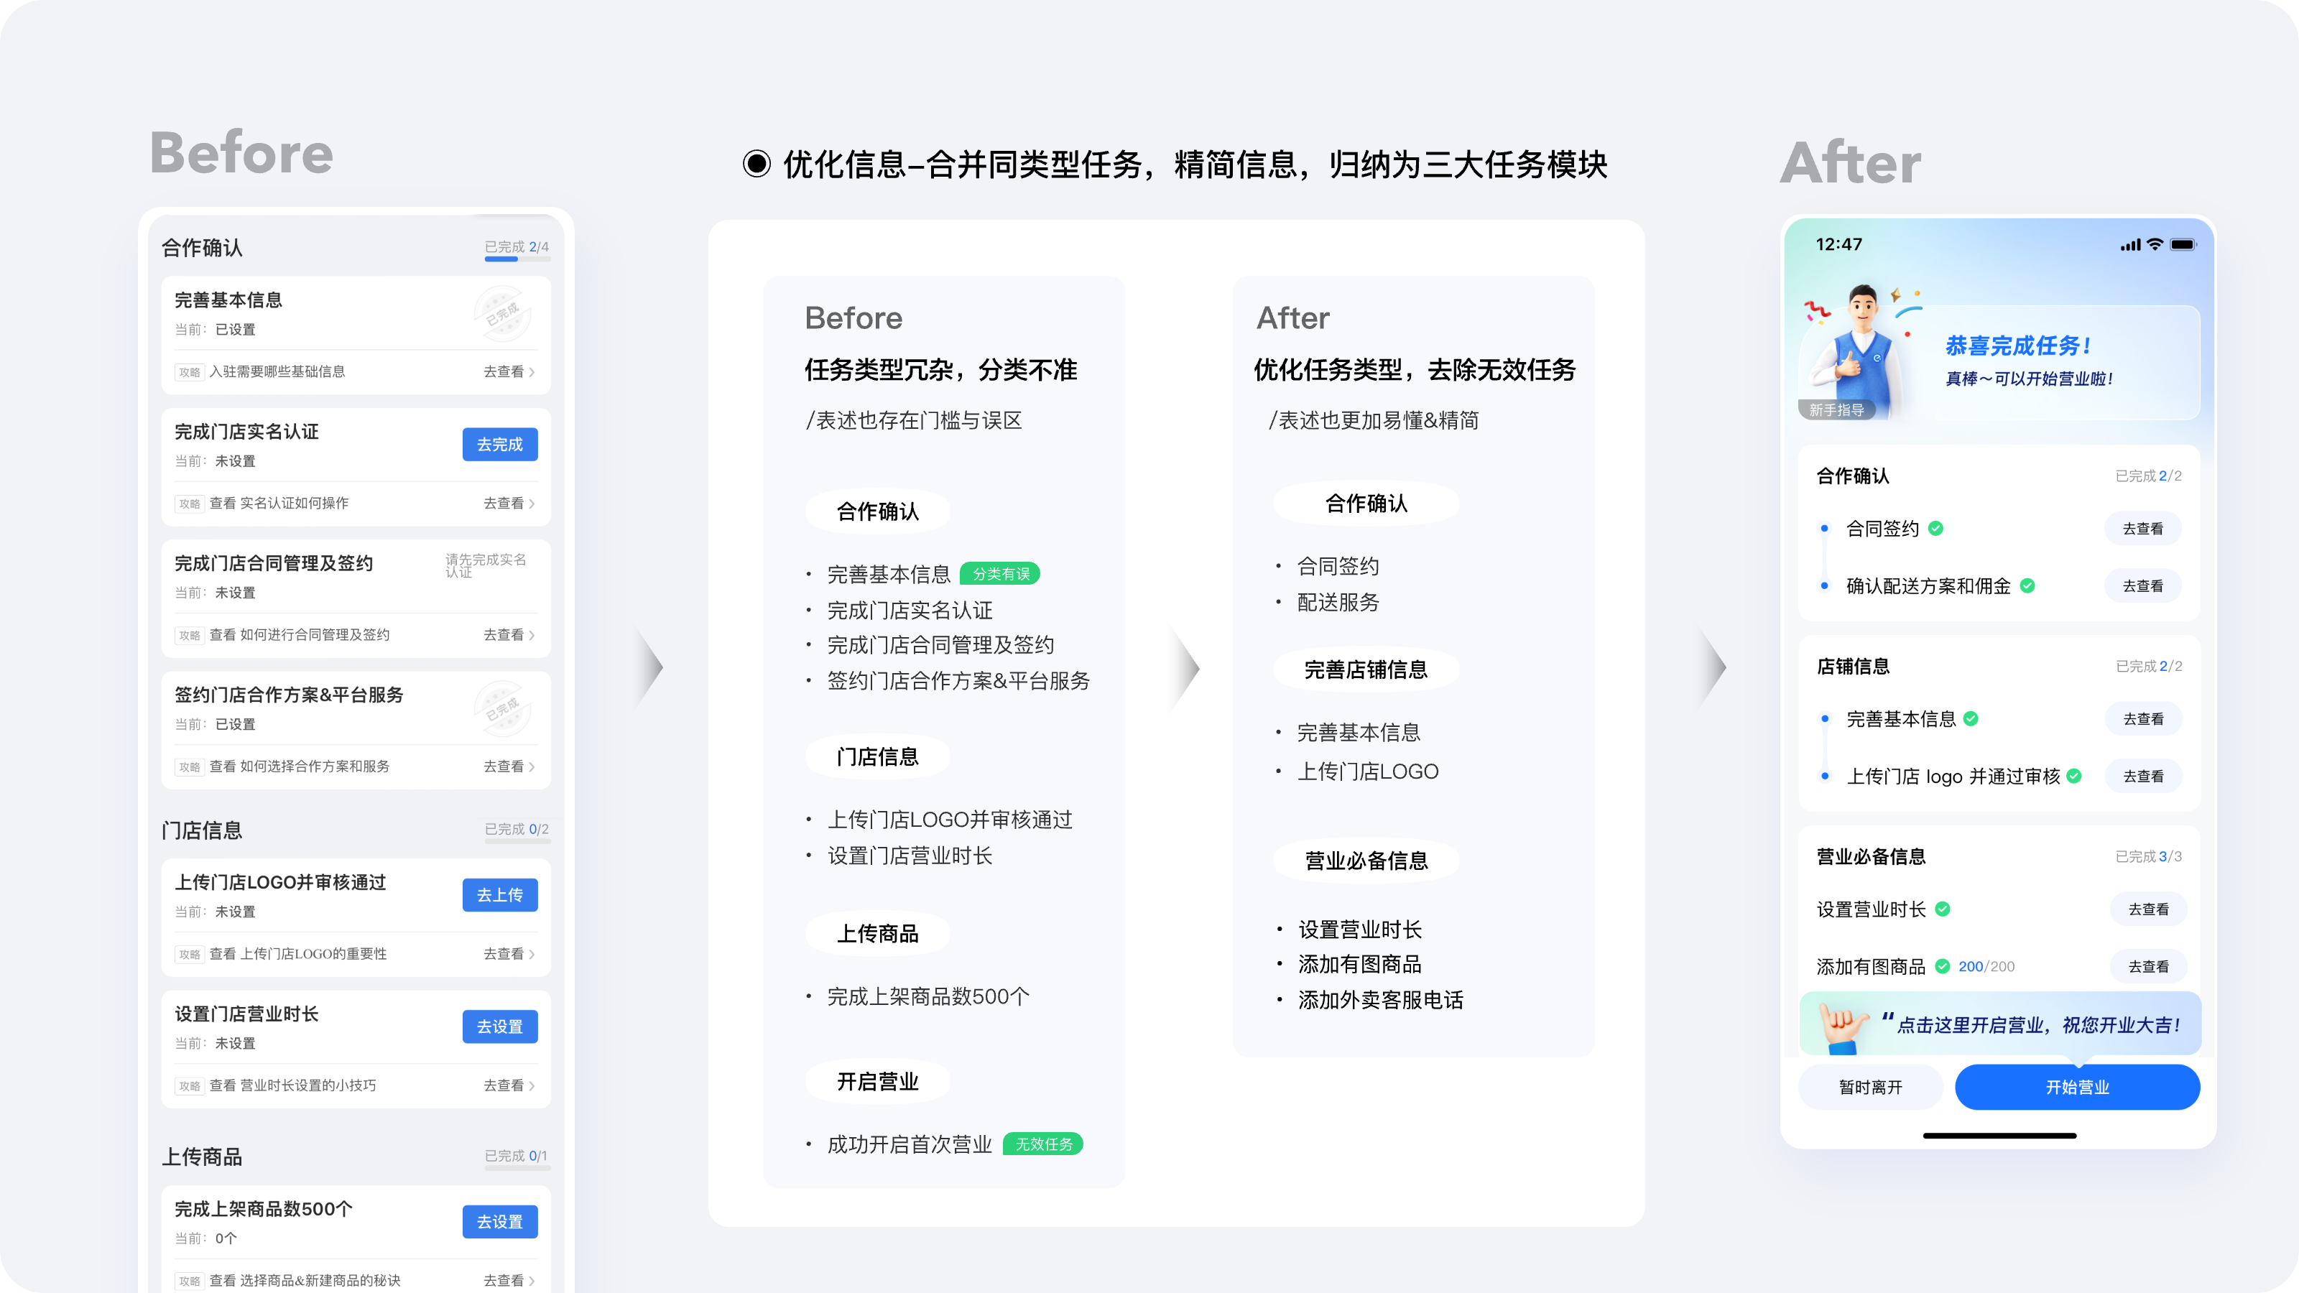The image size is (2299, 1293).
Task: Click the 营业必备信息 pill in the After column
Action: pos(1366,861)
